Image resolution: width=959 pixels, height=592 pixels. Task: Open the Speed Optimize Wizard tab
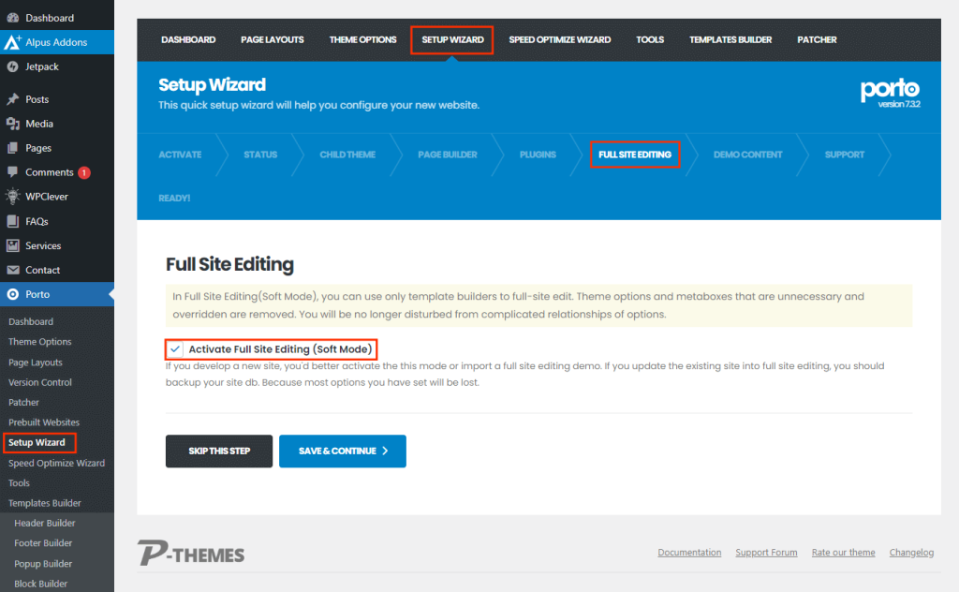click(x=559, y=39)
